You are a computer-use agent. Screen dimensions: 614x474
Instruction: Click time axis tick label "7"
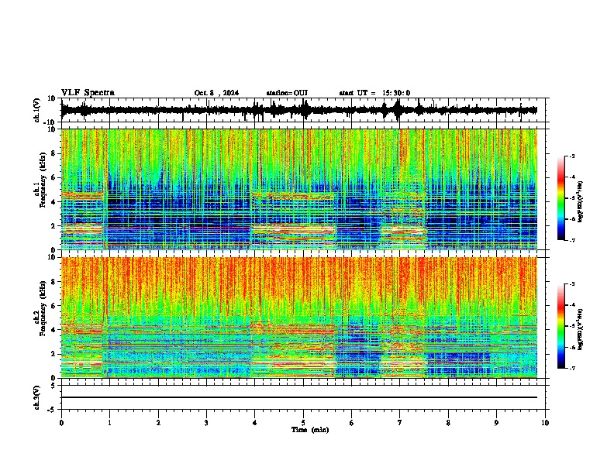[x=400, y=423]
